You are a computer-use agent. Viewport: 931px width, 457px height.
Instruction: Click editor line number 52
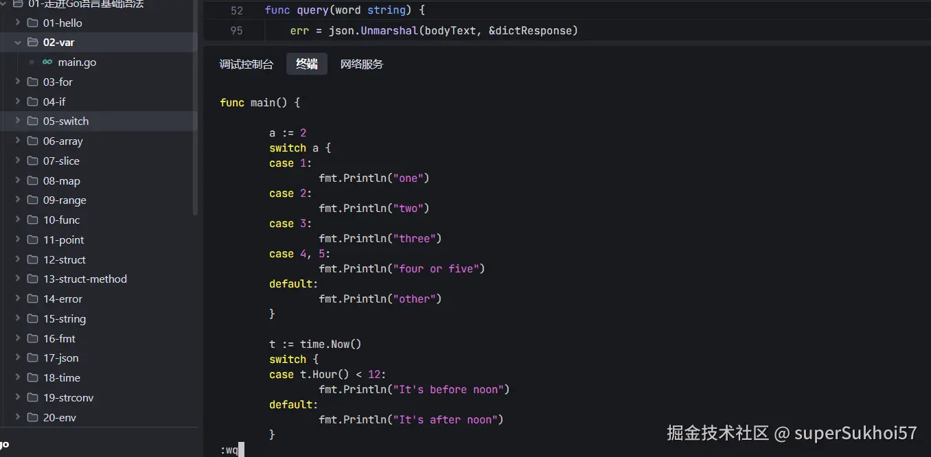(x=237, y=11)
